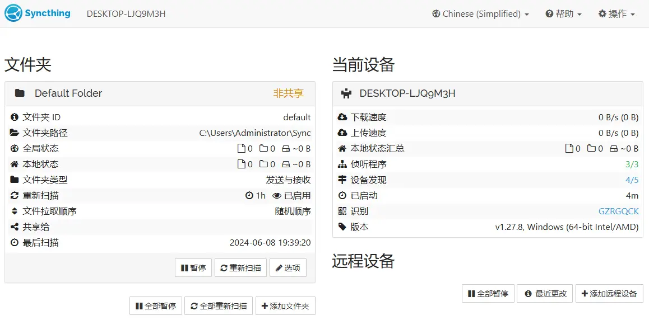Pause the Default Folder with 暂停 button

(193, 268)
